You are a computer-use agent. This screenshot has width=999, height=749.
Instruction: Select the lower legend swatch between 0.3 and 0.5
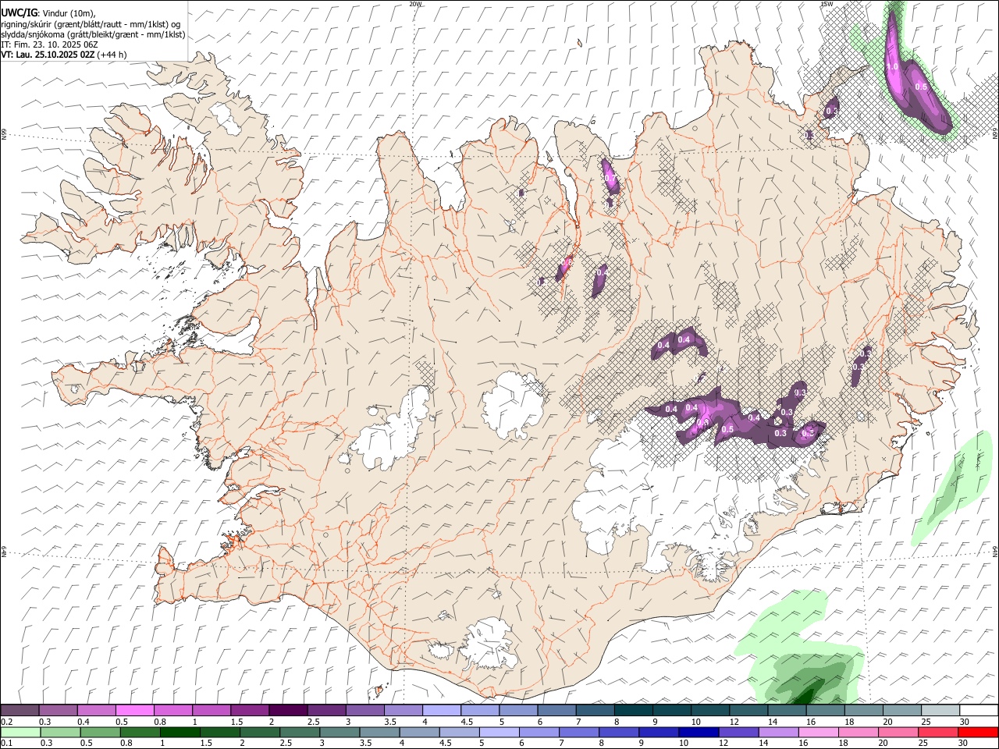(x=60, y=732)
